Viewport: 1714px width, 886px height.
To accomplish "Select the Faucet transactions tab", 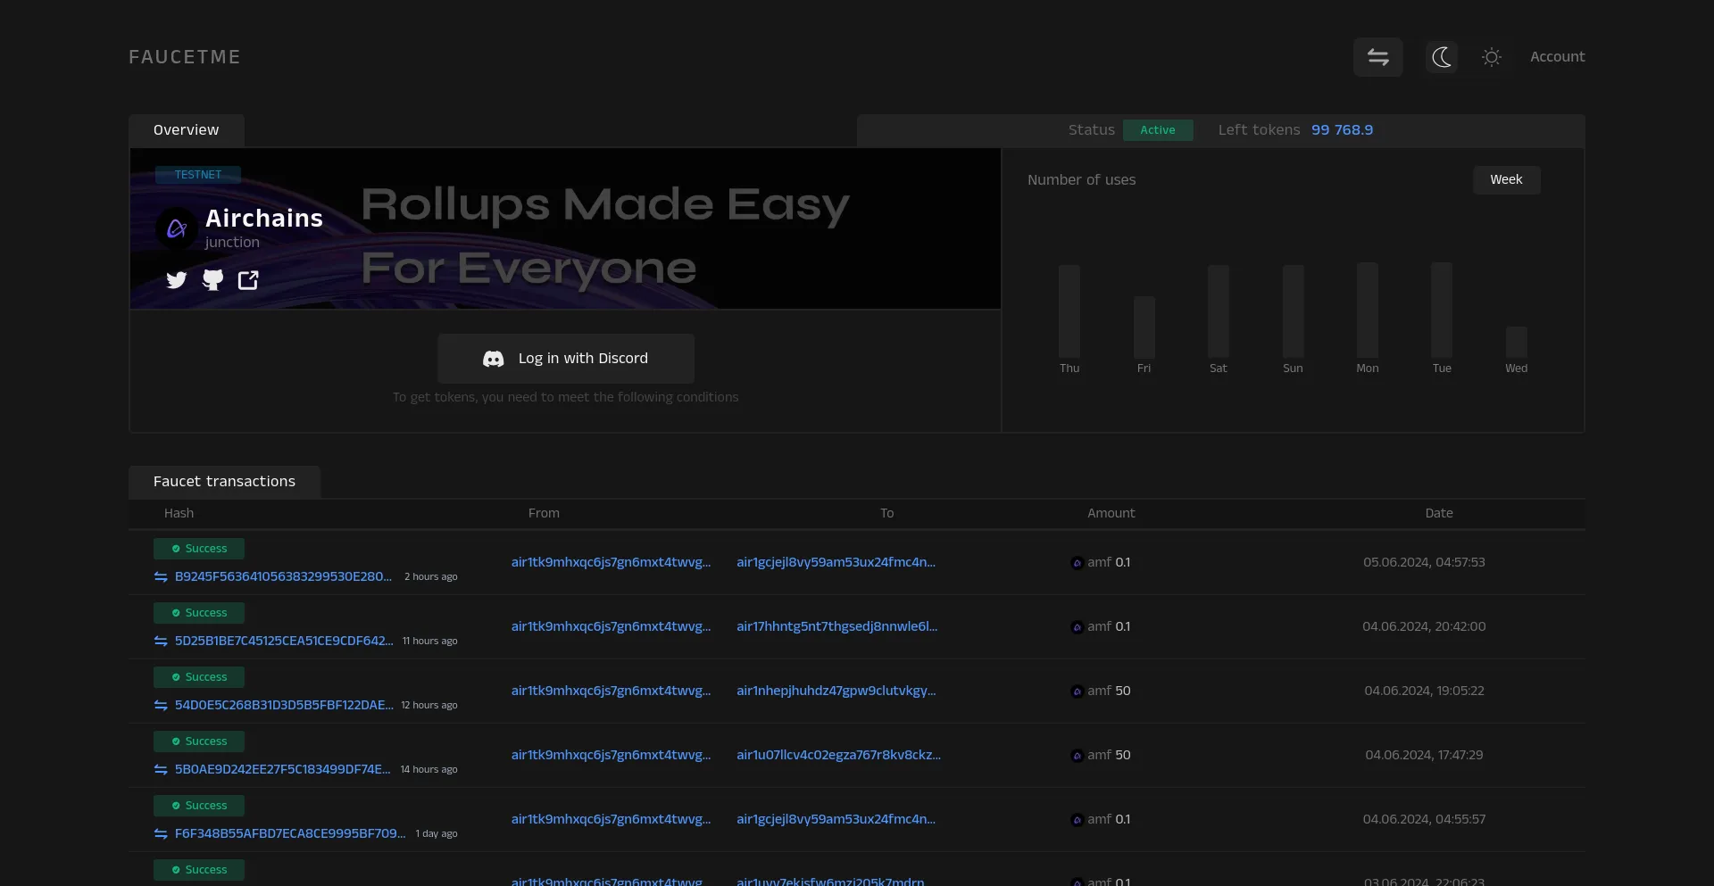I will pos(224,482).
